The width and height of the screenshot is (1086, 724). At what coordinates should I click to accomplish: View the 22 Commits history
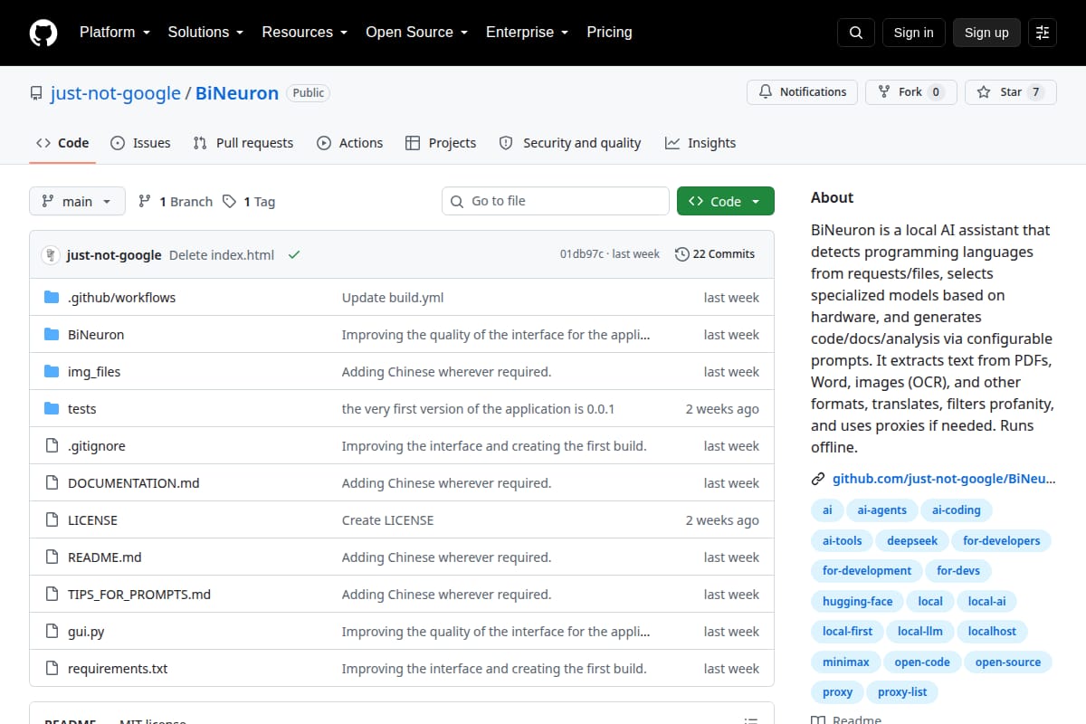[x=715, y=254]
